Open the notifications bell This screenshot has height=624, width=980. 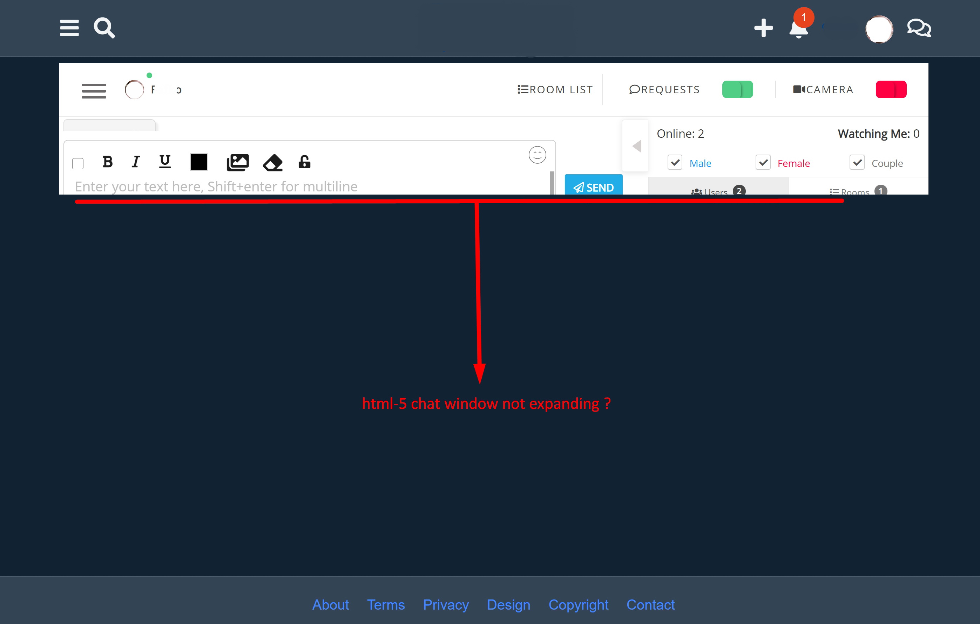pos(798,28)
